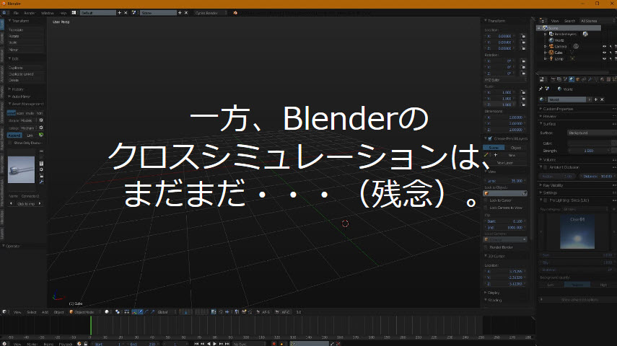Image resolution: width=617 pixels, height=346 pixels.
Task: Lock the Rotation Y transform value
Action: [x=523, y=67]
